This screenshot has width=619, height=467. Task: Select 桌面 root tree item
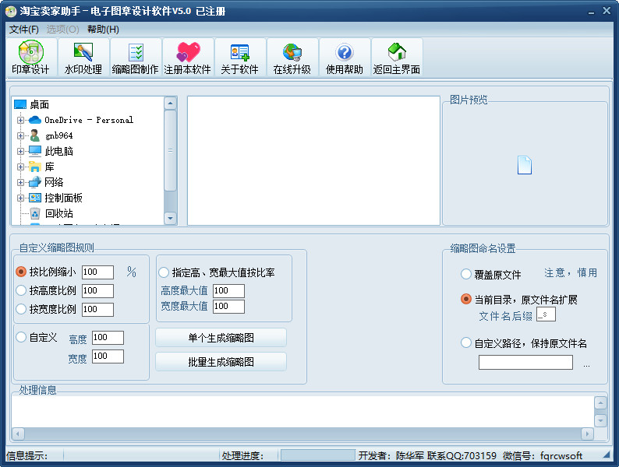tap(40, 104)
